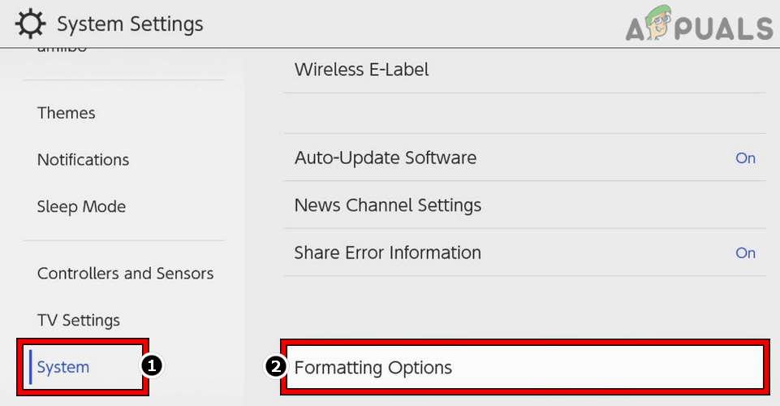Screen dimensions: 780x406
Task: Open Formatting Options
Action: pyautogui.click(x=373, y=368)
